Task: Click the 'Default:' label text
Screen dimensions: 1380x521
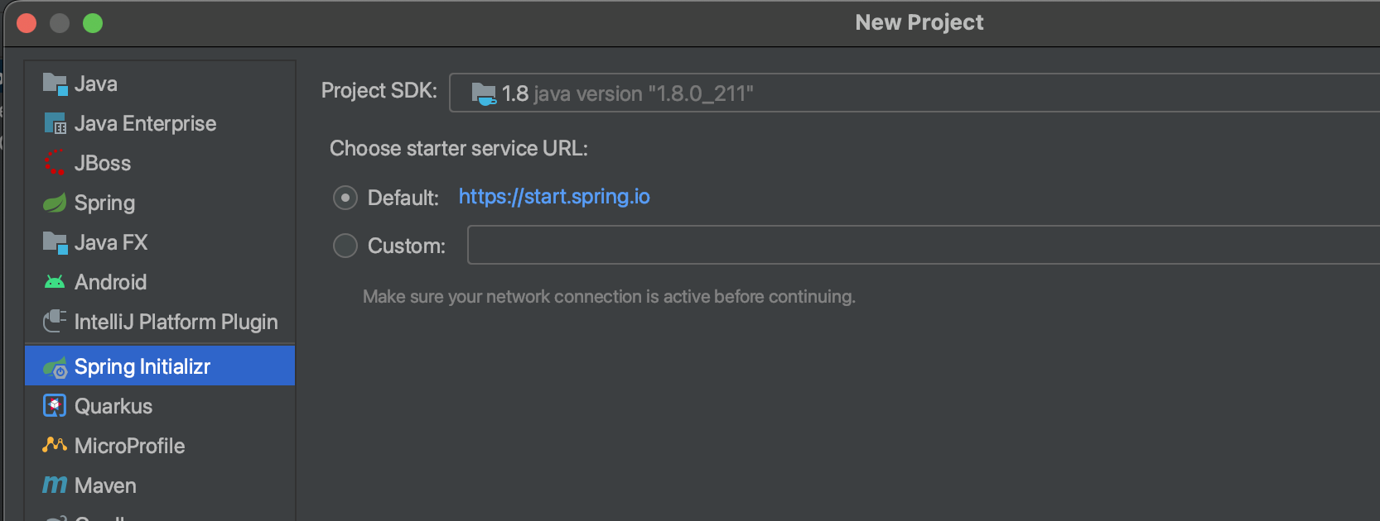Action: 403,198
